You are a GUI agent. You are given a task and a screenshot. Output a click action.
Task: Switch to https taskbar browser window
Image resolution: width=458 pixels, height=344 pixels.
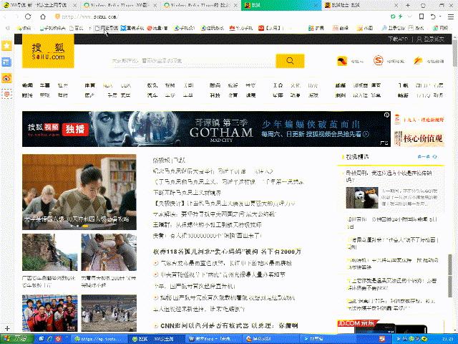99,339
